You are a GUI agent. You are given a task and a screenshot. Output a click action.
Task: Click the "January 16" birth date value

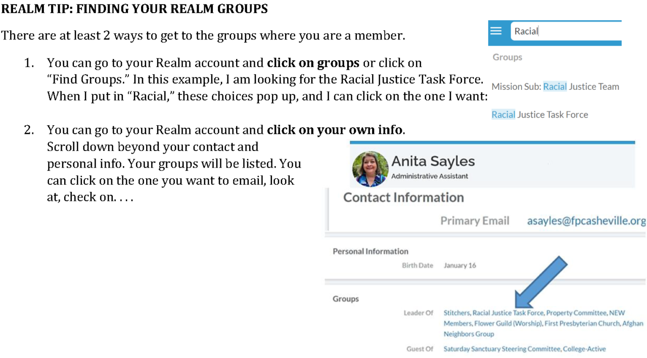point(460,266)
